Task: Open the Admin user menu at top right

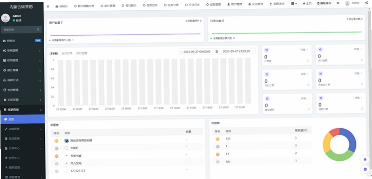Action: pos(352,3)
